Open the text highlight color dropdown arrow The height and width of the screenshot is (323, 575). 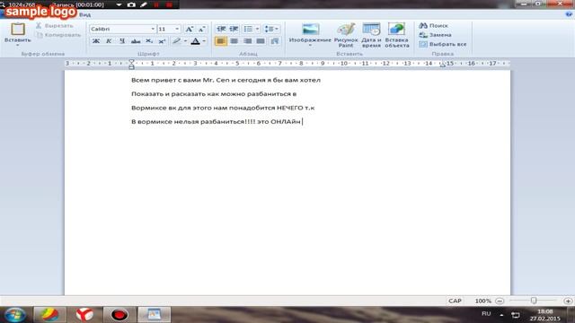click(x=186, y=41)
